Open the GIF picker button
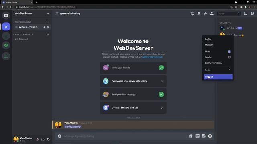257x144 pixels. pyautogui.click(x=197, y=136)
